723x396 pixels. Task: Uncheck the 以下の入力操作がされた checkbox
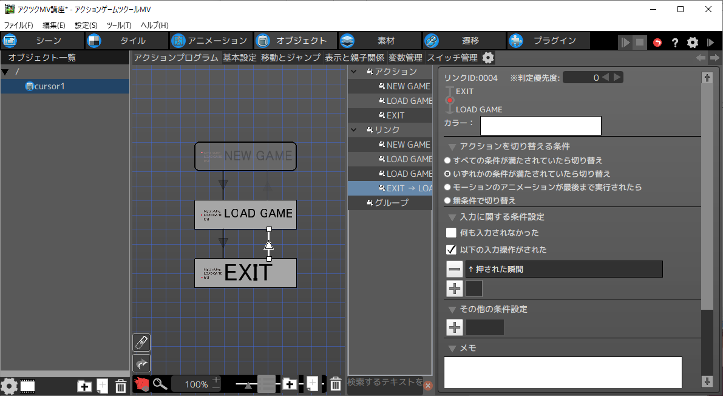pos(451,250)
